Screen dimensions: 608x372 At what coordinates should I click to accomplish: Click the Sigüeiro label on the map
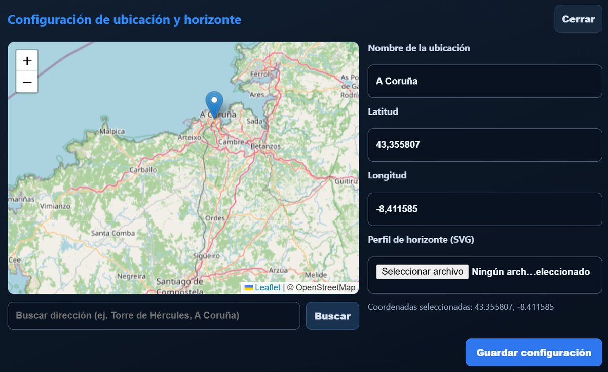coord(205,256)
